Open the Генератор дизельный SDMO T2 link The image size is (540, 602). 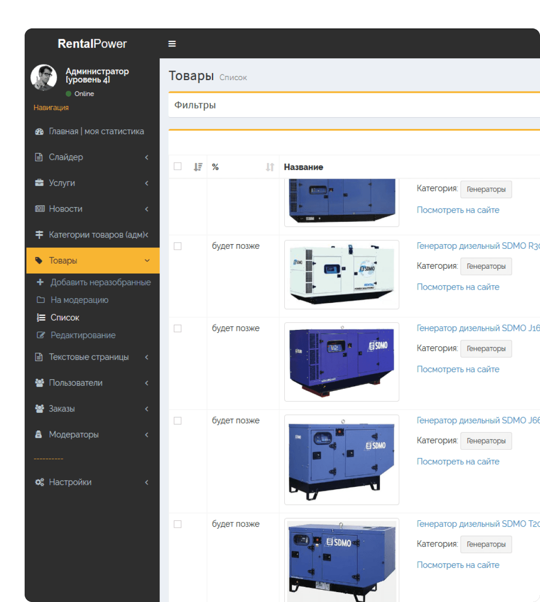pos(478,524)
